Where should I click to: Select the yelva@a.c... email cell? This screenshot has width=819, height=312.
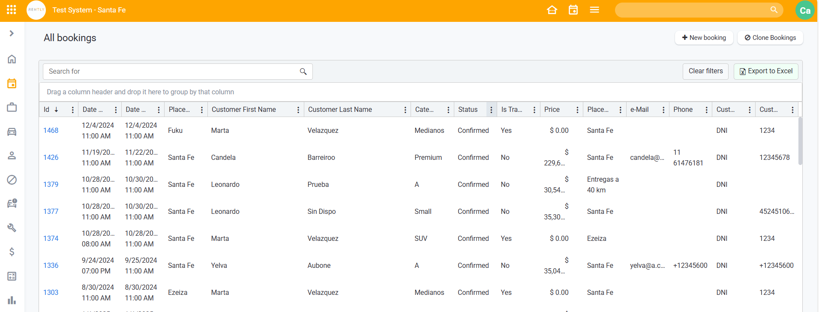coord(647,265)
